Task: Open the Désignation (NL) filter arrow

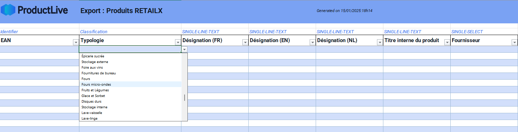Action: (380, 42)
